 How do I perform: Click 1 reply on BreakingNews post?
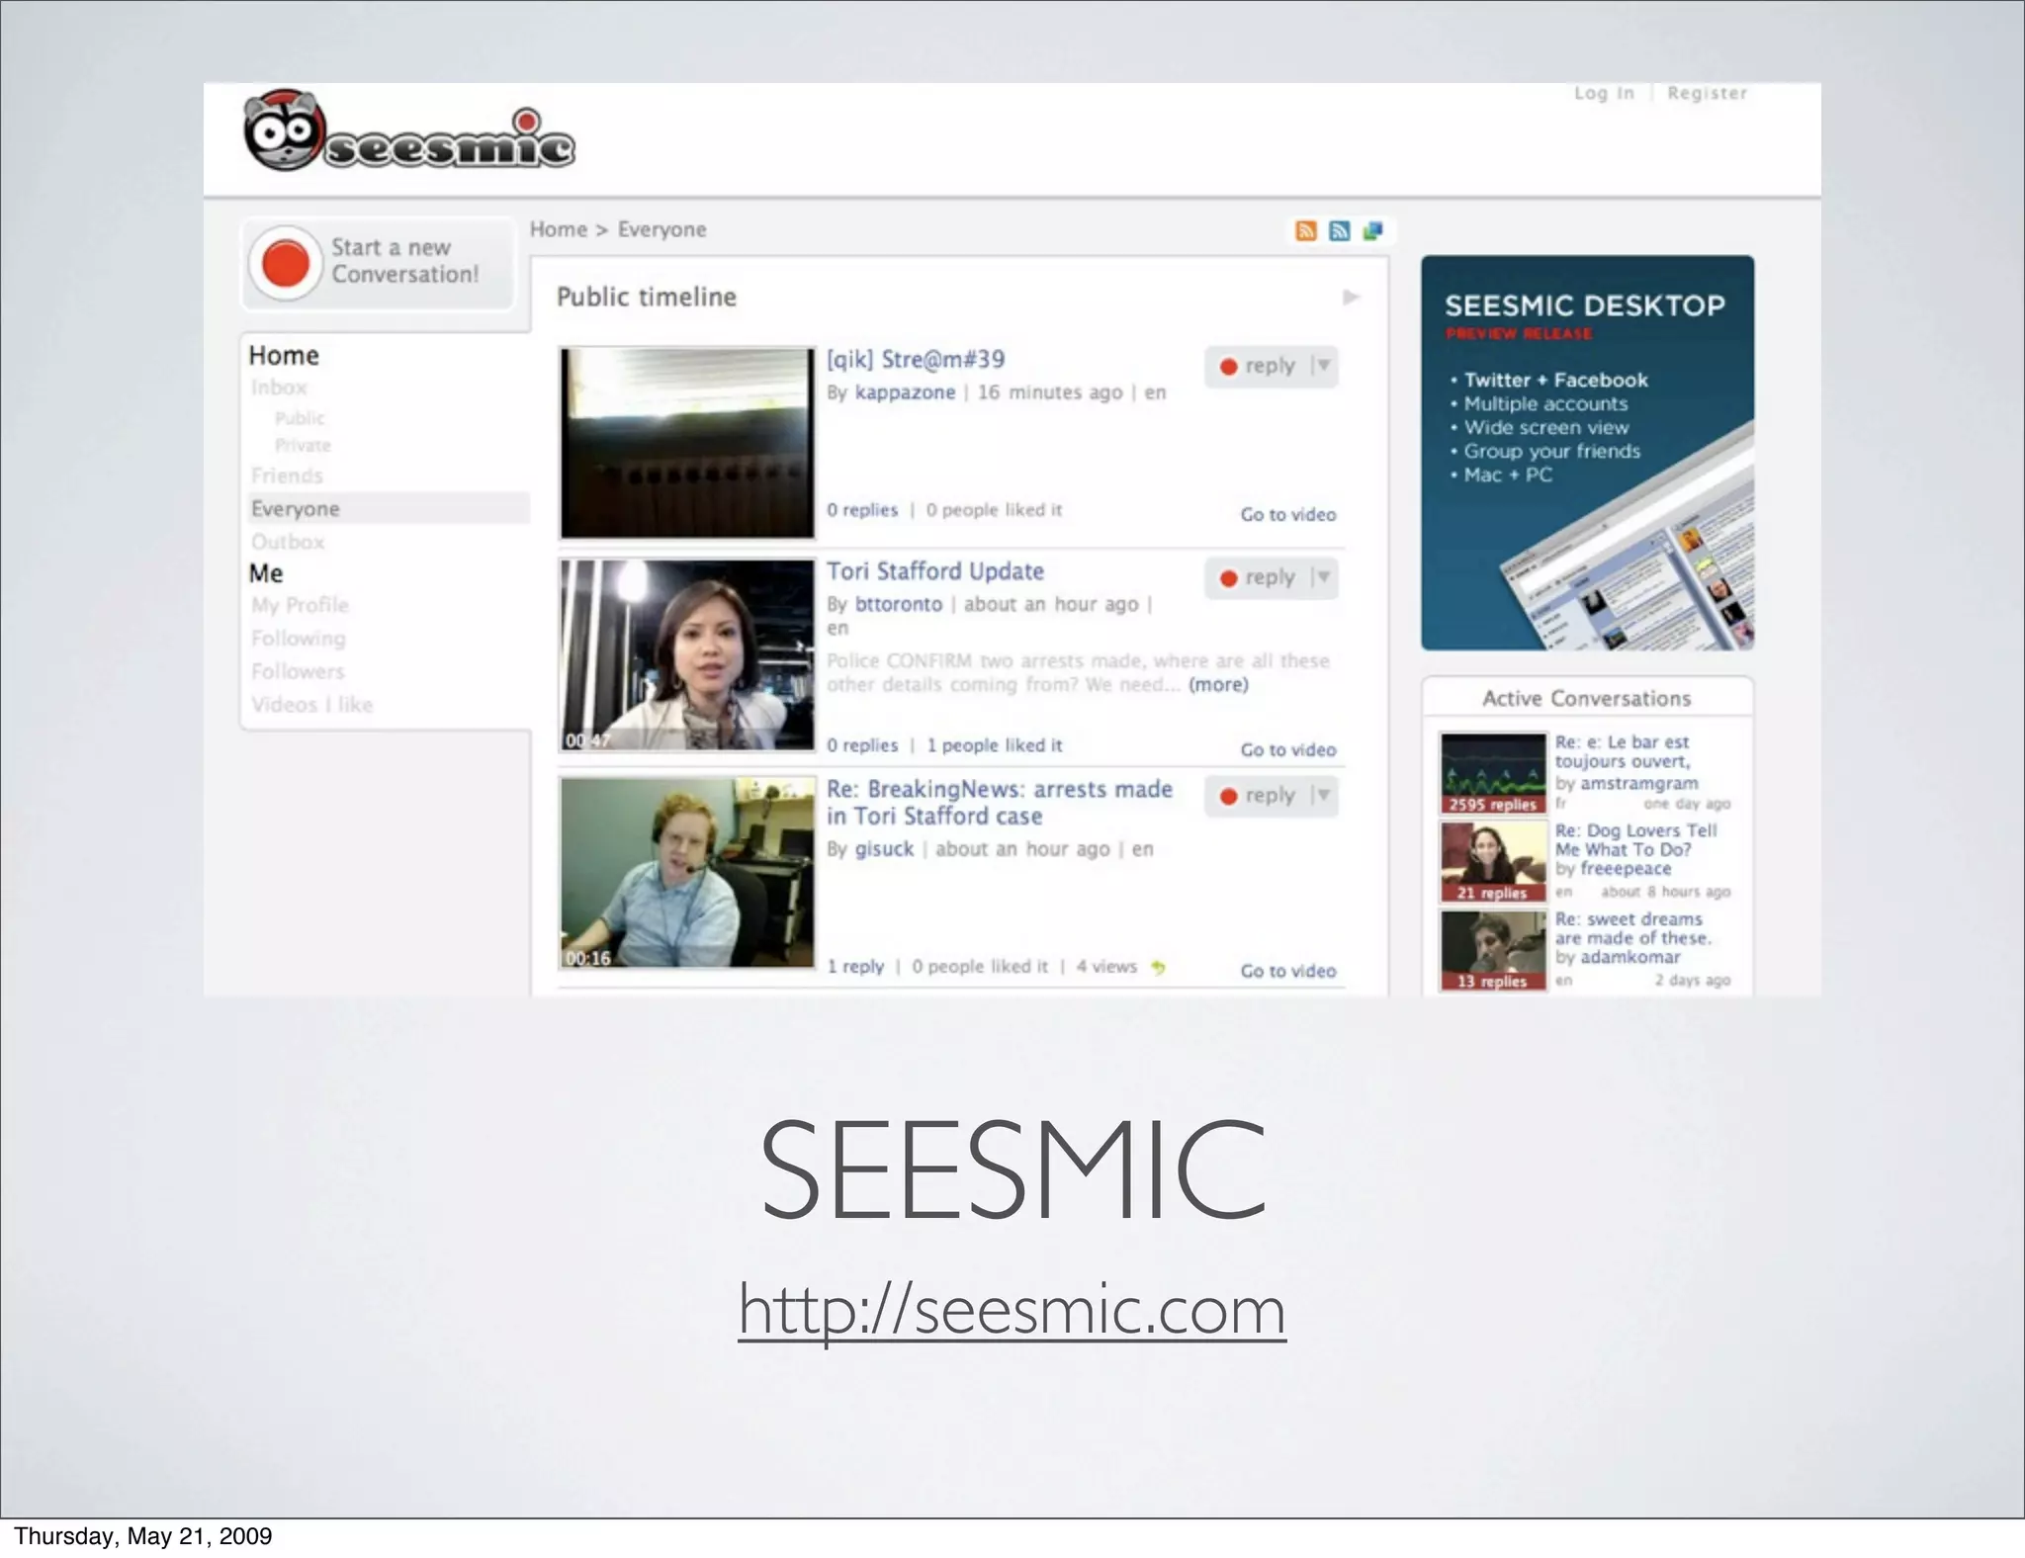tap(855, 967)
